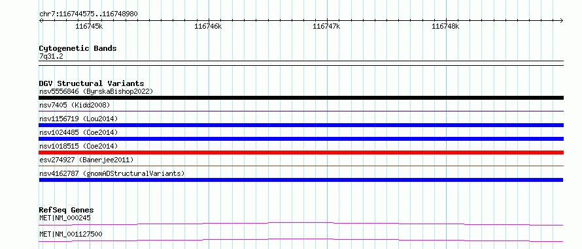Click the nsv4162787 gnomAD blue bar
Viewport: 582px width, 249px height.
tap(301, 180)
